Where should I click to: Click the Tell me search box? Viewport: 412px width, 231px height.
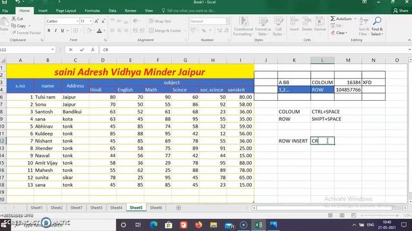tap(189, 11)
